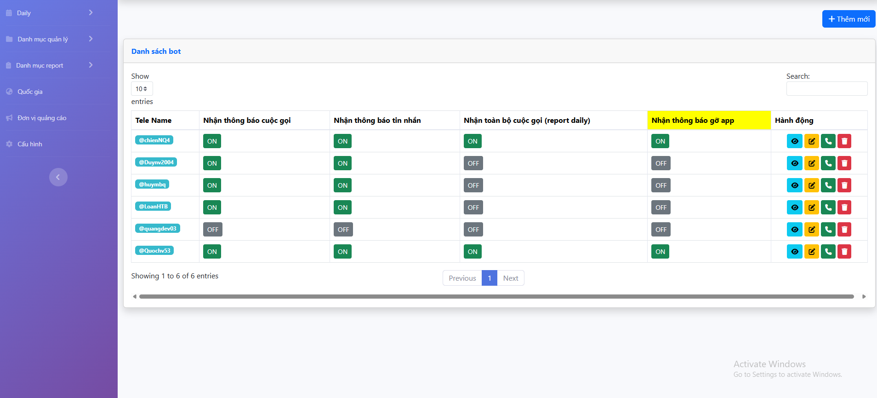Click the eye view icon for @quangdev03

794,230
